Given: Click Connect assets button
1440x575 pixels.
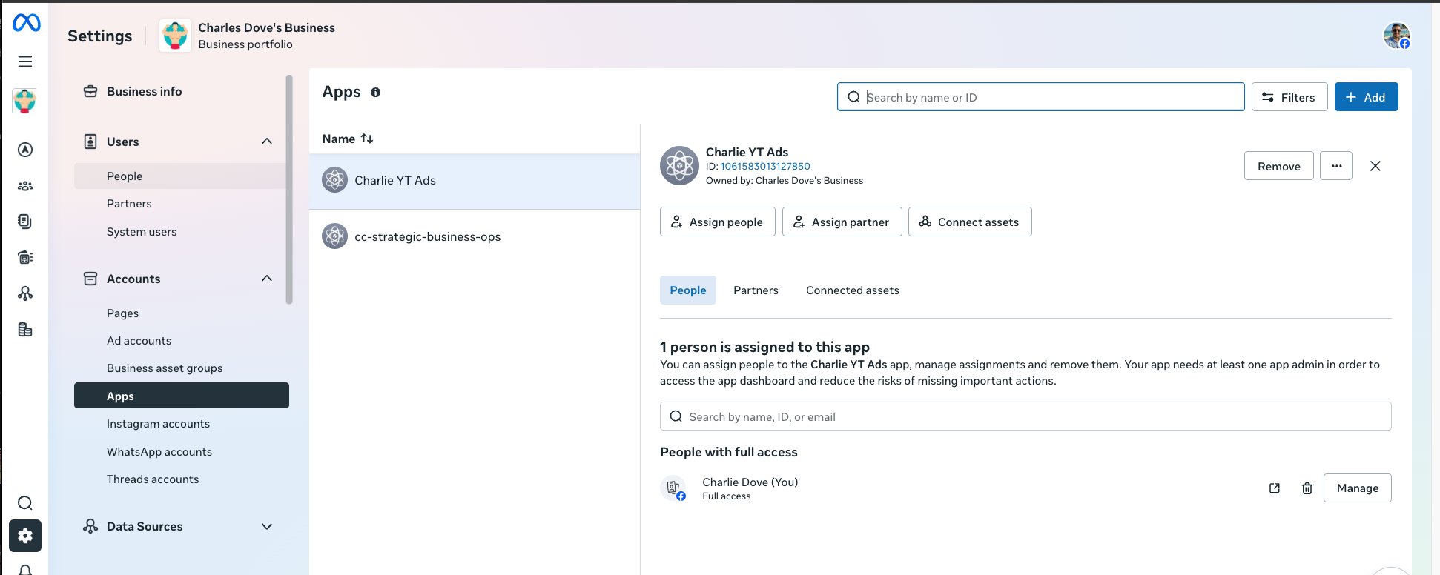Looking at the screenshot, I should pos(970,222).
